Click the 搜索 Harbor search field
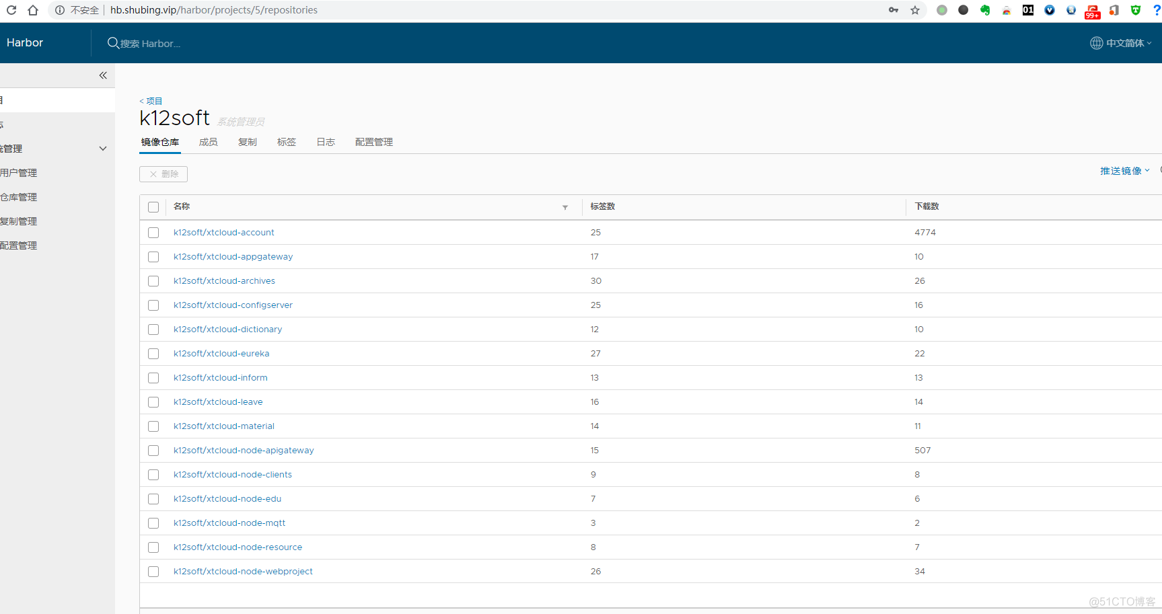 pyautogui.click(x=151, y=44)
